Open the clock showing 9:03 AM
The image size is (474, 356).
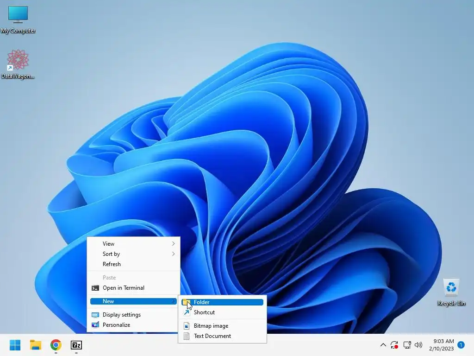(441, 345)
